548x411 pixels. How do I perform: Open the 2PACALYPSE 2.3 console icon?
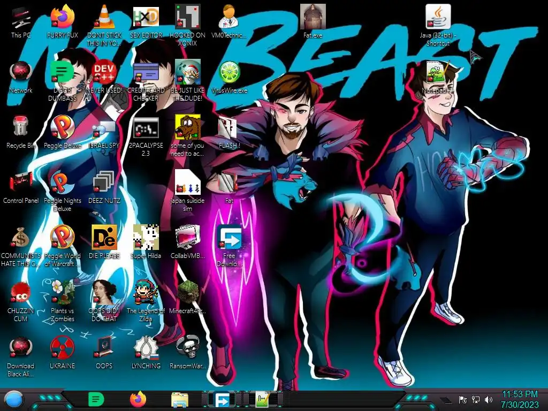pos(146,127)
